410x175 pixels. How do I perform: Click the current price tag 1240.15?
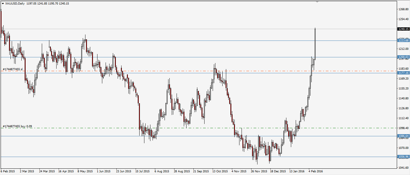(403, 29)
